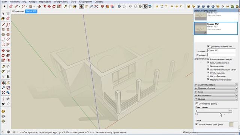Select the Tape Measure tool in top toolbar
This screenshot has height=135, width=240.
[65, 6]
